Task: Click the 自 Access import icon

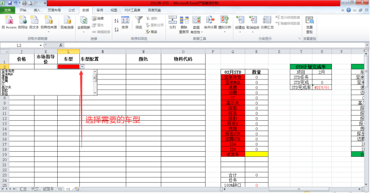Action: coord(9,20)
